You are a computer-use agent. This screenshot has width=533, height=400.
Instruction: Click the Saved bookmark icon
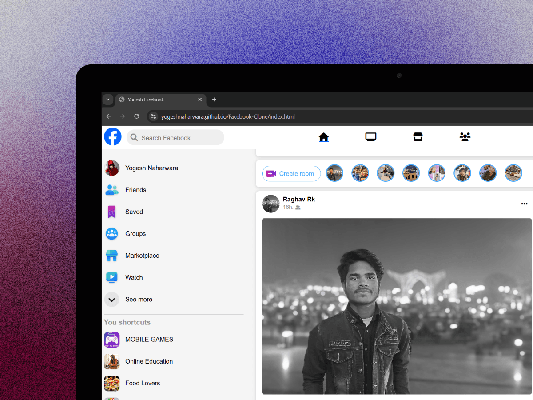click(x=112, y=212)
